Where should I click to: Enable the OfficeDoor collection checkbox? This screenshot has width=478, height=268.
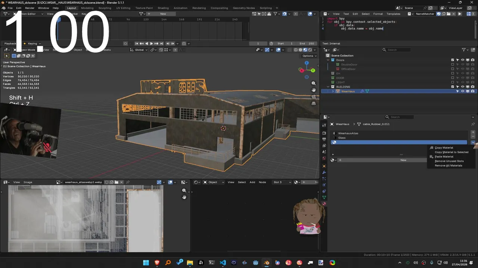click(x=453, y=69)
